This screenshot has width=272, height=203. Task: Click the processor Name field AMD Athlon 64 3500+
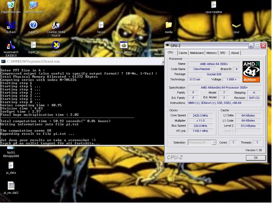pyautogui.click(x=214, y=64)
